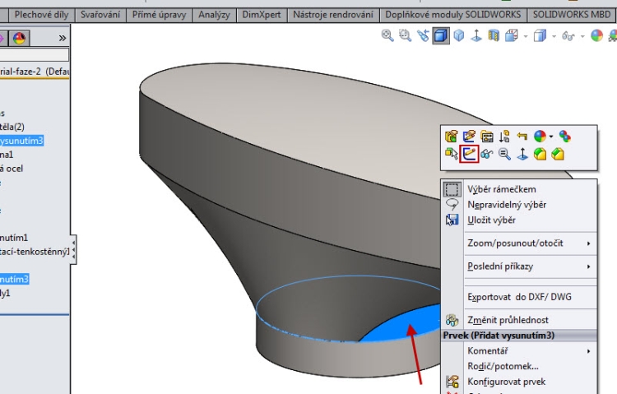Click Select Other icon with cursor

click(x=452, y=154)
